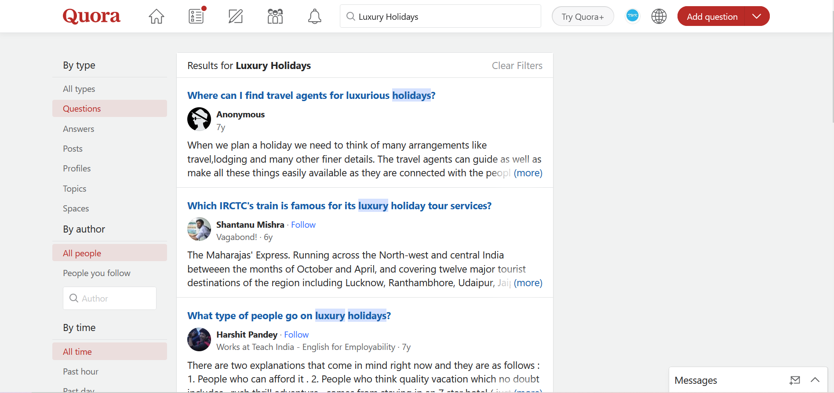Filter results by Topics

point(109,189)
